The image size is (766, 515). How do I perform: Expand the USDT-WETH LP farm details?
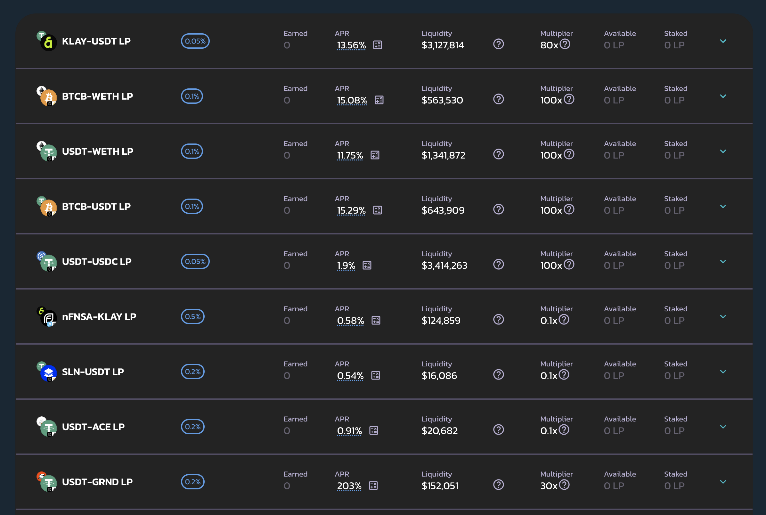[x=723, y=151]
